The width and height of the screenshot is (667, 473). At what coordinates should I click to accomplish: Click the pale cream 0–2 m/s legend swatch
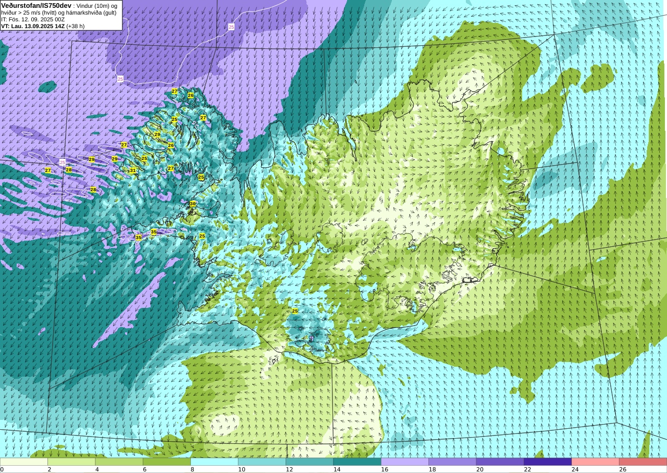click(x=24, y=462)
